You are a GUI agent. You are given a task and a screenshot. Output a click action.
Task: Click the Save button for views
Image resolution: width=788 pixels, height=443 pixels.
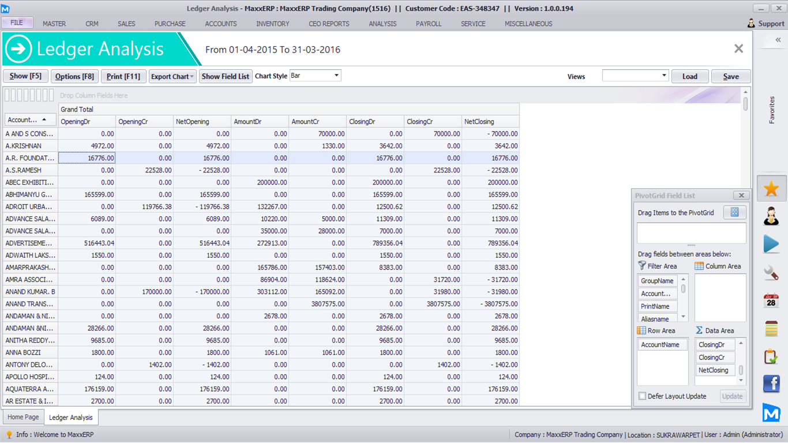pyautogui.click(x=730, y=76)
